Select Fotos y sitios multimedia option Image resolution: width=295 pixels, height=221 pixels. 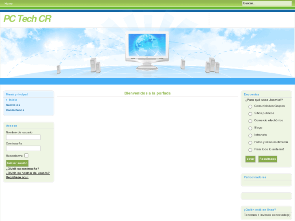tap(250, 143)
